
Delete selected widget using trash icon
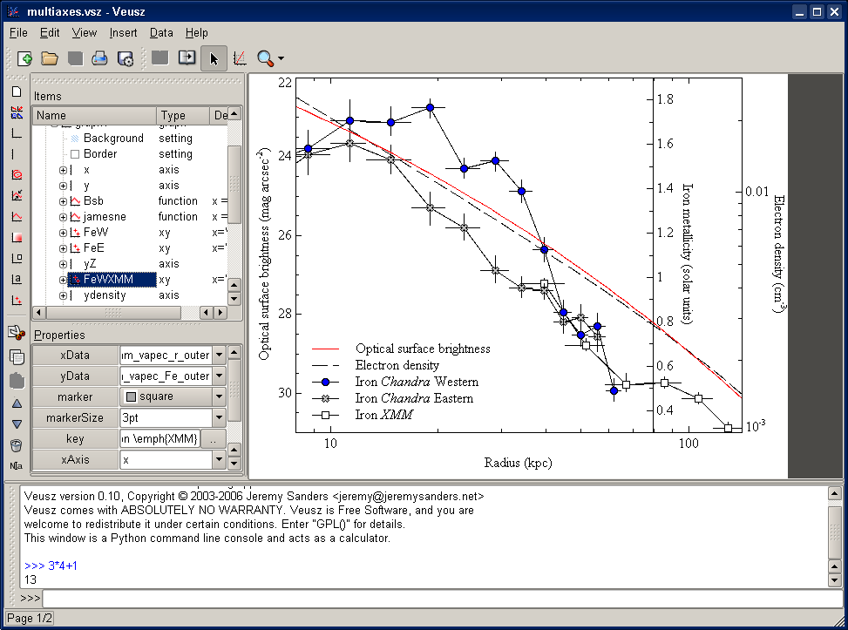[x=17, y=445]
